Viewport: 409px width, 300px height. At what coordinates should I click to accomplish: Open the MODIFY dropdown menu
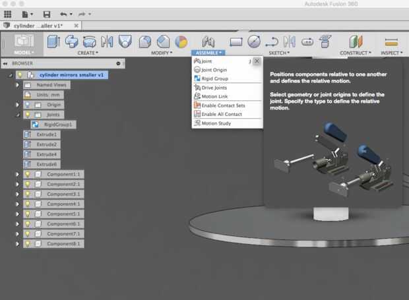click(162, 53)
